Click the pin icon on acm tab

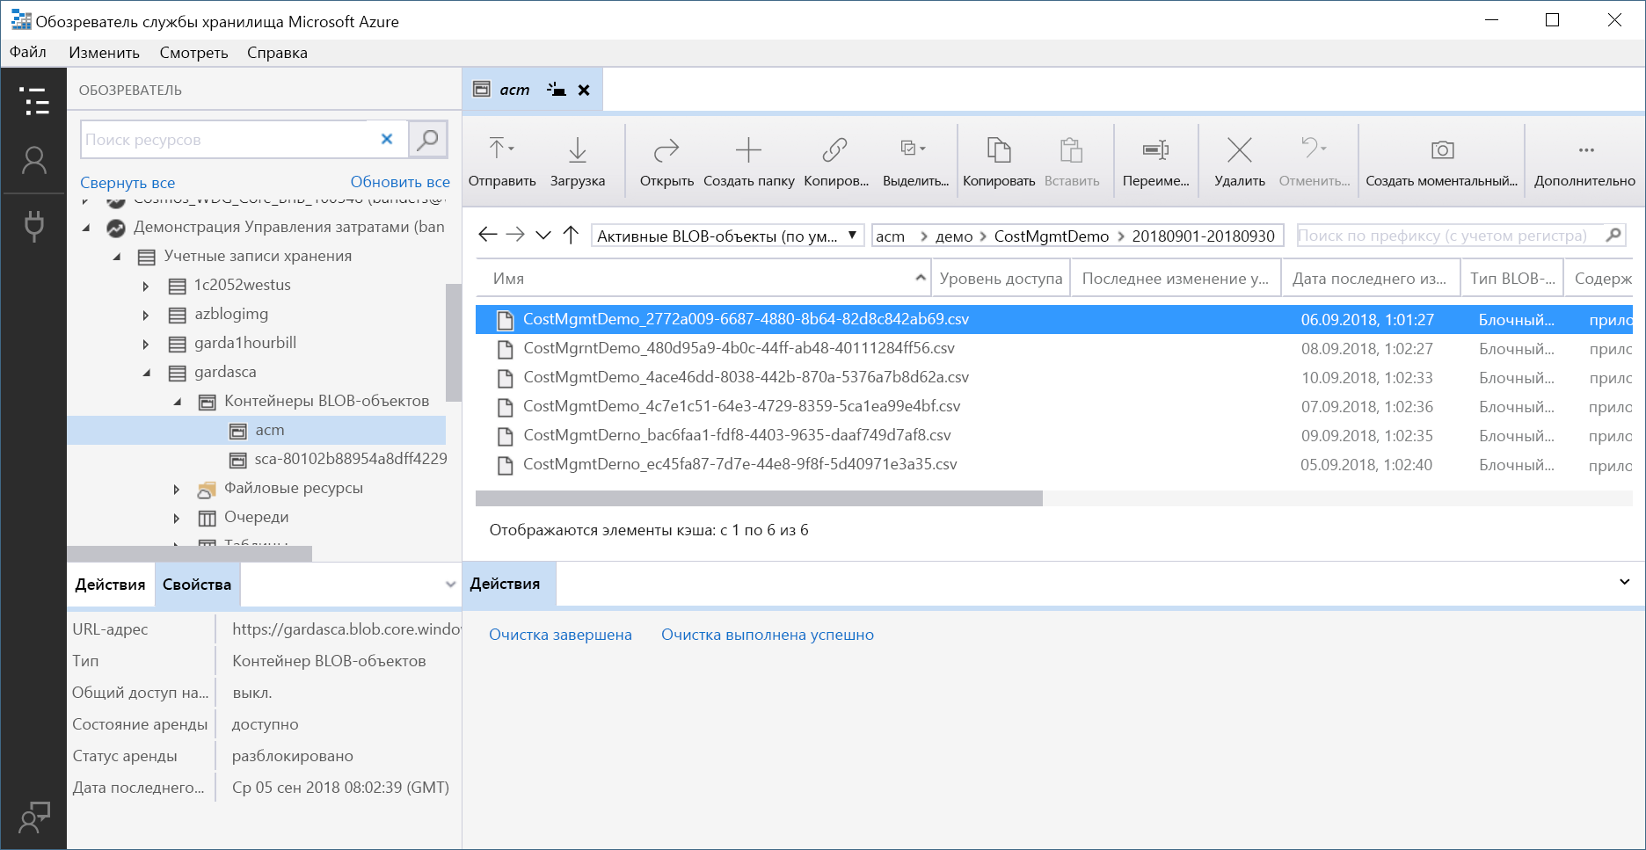coord(556,89)
